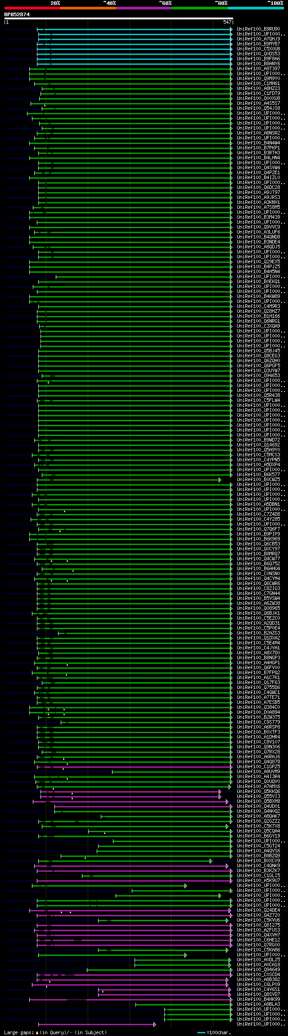The width and height of the screenshot is (288, 1036).
Task: Choose hit UniRef100_Q9N306
Action: pyautogui.click(x=258, y=747)
